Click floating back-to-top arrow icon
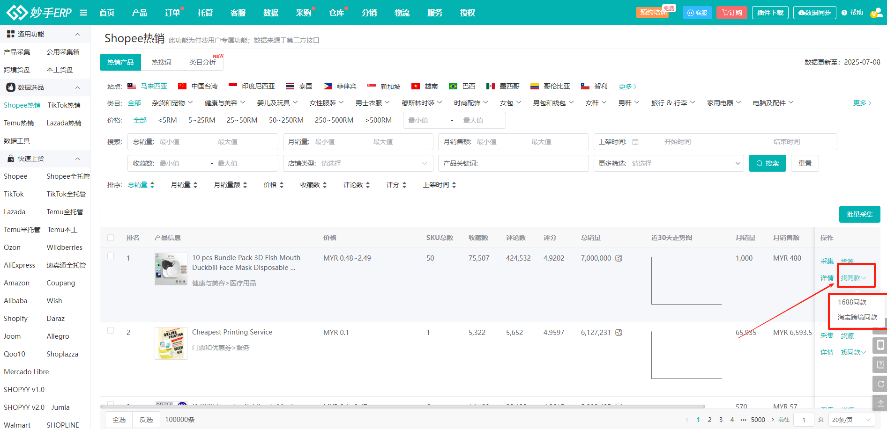Image resolution: width=887 pixels, height=429 pixels. [880, 403]
